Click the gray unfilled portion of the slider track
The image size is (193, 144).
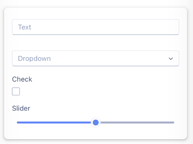coord(137,123)
